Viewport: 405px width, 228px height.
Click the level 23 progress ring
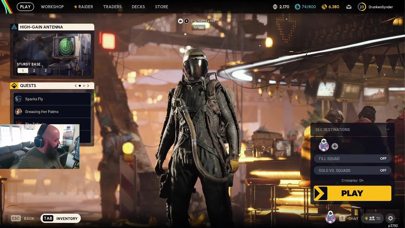coord(362,7)
